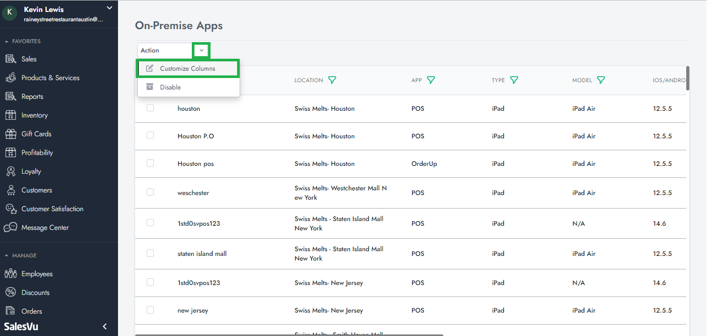Click the App column filter icon
The image size is (707, 336).
[x=431, y=80]
